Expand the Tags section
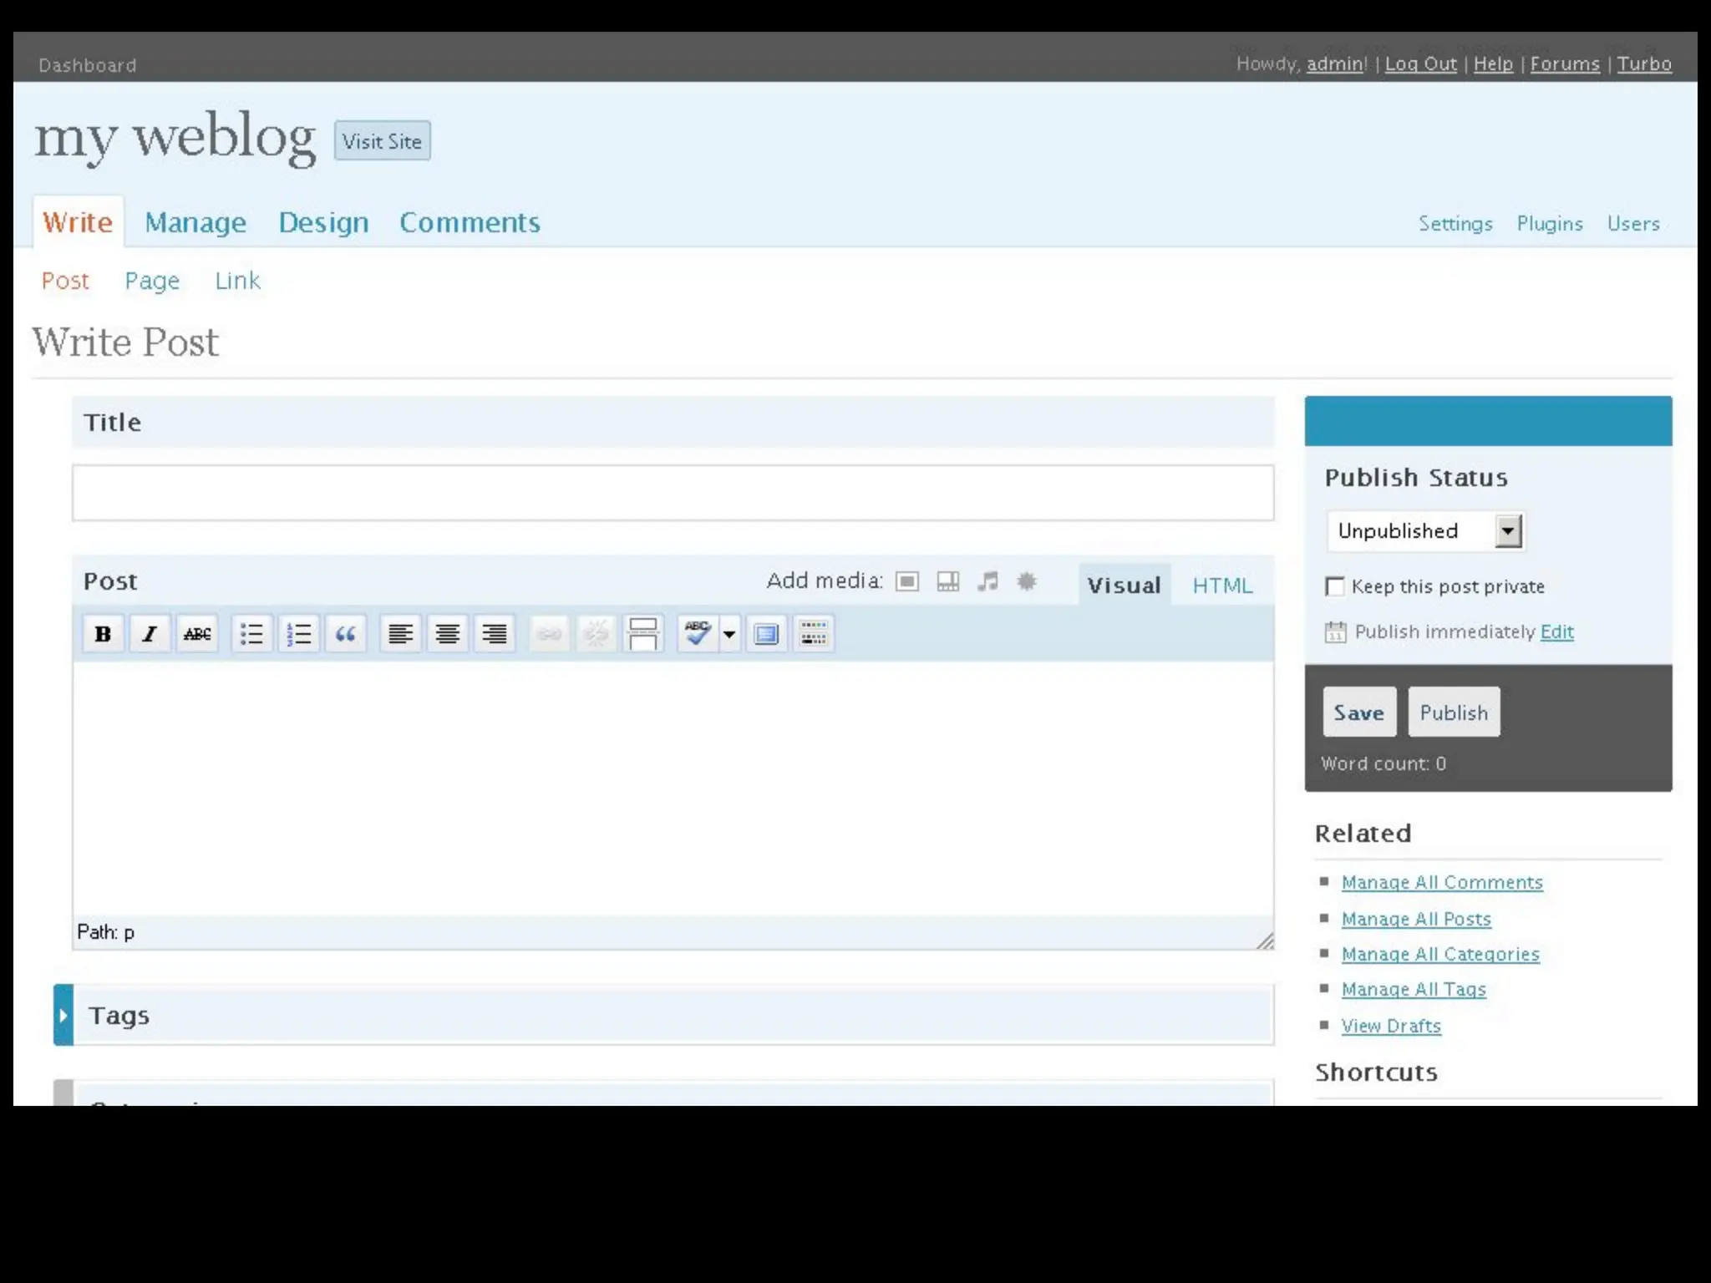1711x1283 pixels. [x=63, y=1015]
